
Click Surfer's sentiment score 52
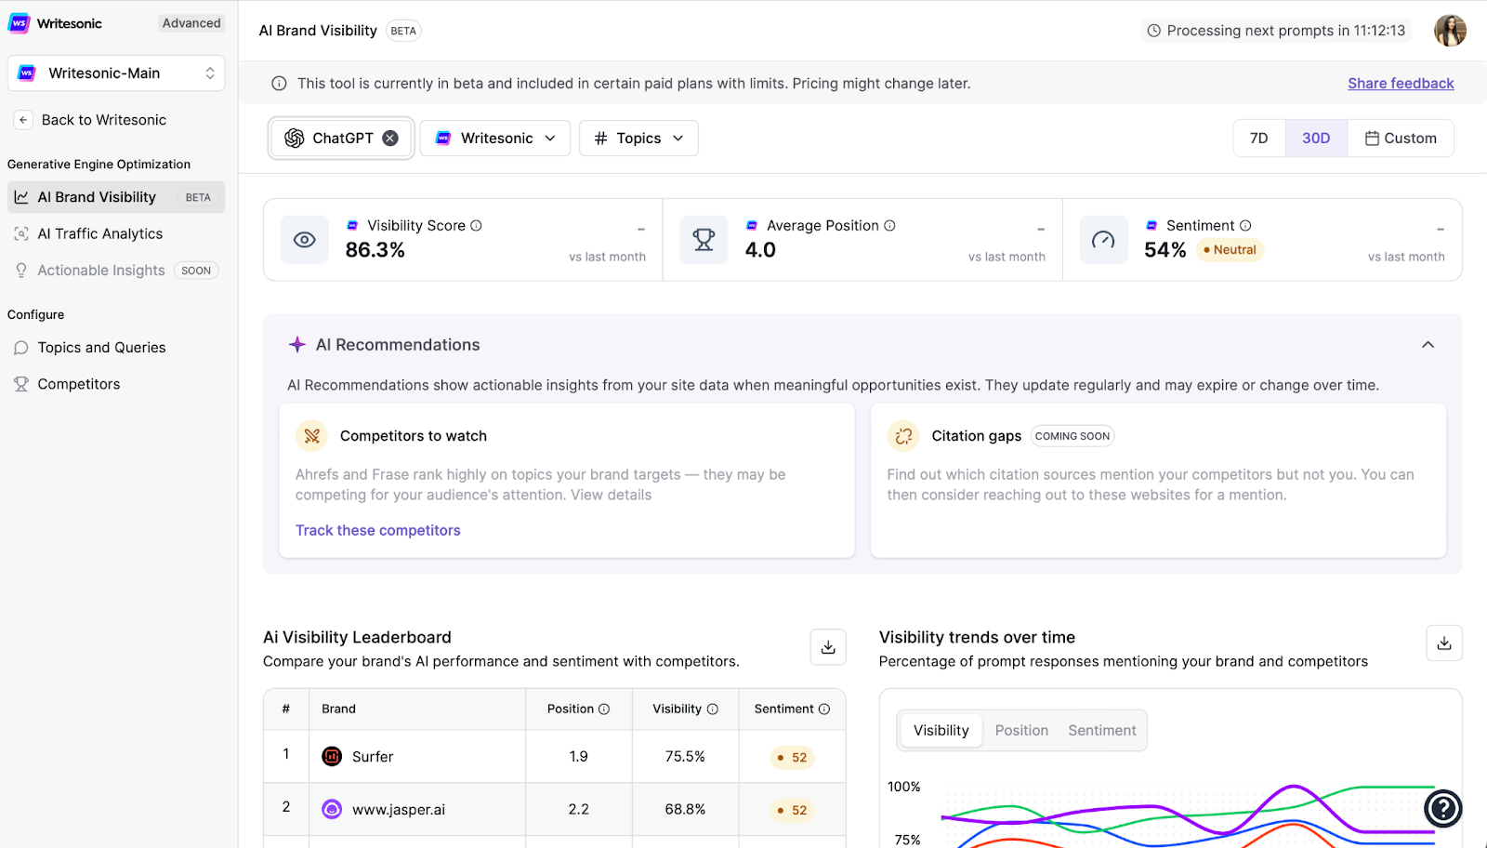[793, 758]
